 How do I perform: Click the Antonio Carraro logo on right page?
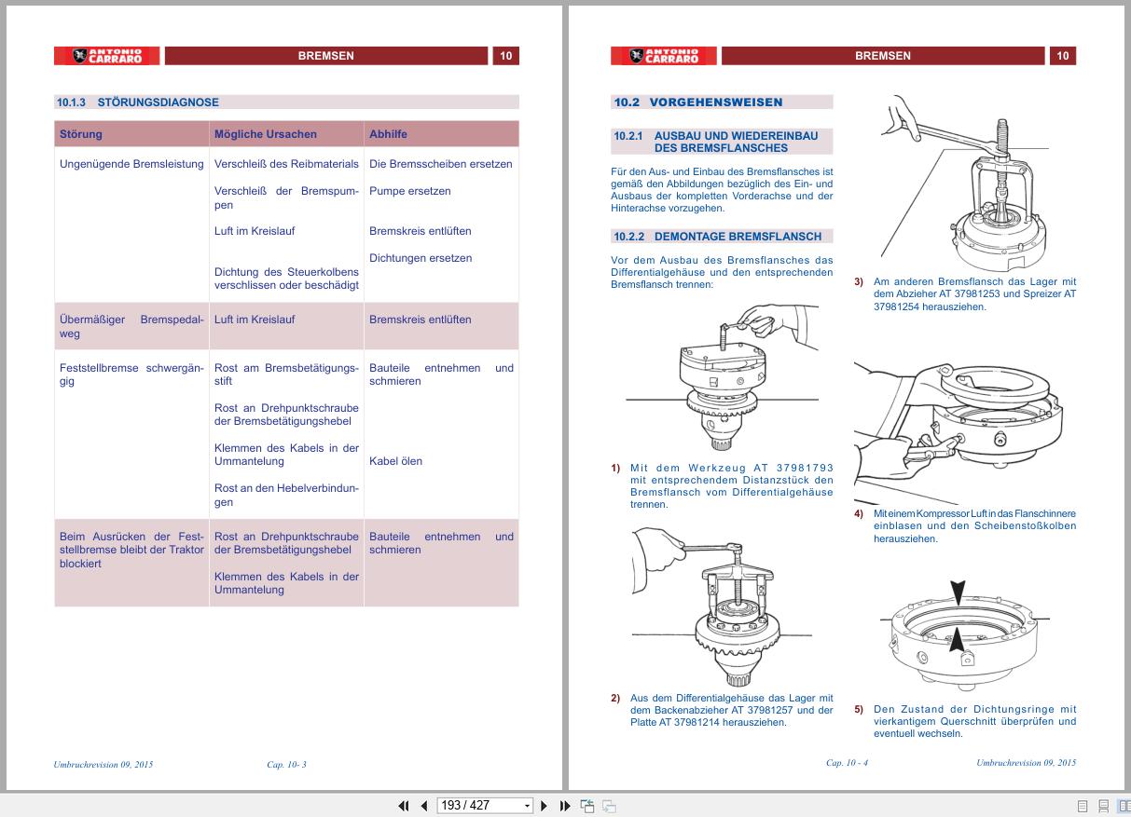664,56
